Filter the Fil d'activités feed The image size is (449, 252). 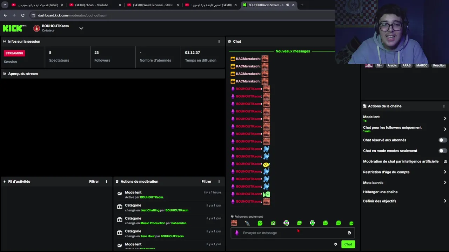tap(94, 181)
